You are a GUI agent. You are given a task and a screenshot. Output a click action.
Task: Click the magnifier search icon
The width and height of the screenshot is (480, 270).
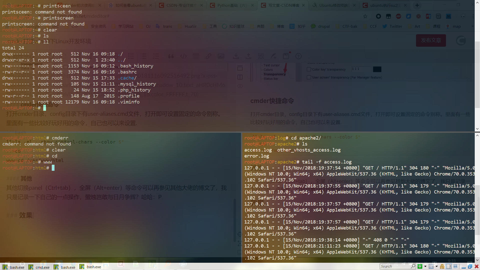coord(413,266)
